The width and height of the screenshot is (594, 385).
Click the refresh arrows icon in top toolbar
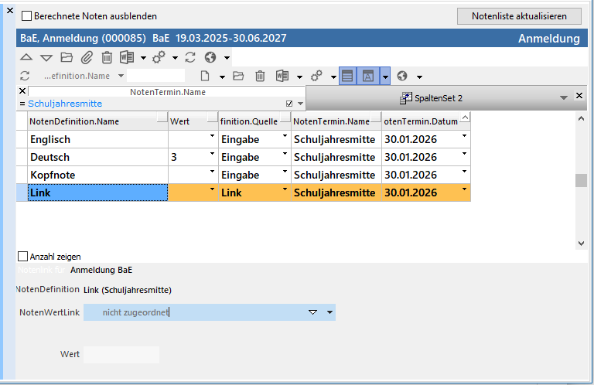tap(190, 57)
